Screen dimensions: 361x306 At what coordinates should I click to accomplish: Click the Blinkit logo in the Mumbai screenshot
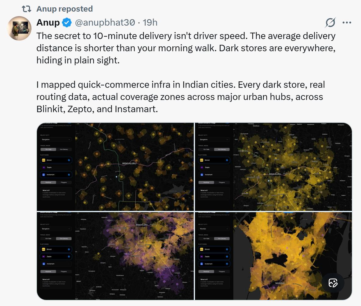point(201,249)
